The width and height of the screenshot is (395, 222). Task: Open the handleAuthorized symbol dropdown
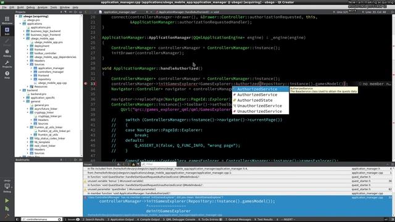point(188,12)
